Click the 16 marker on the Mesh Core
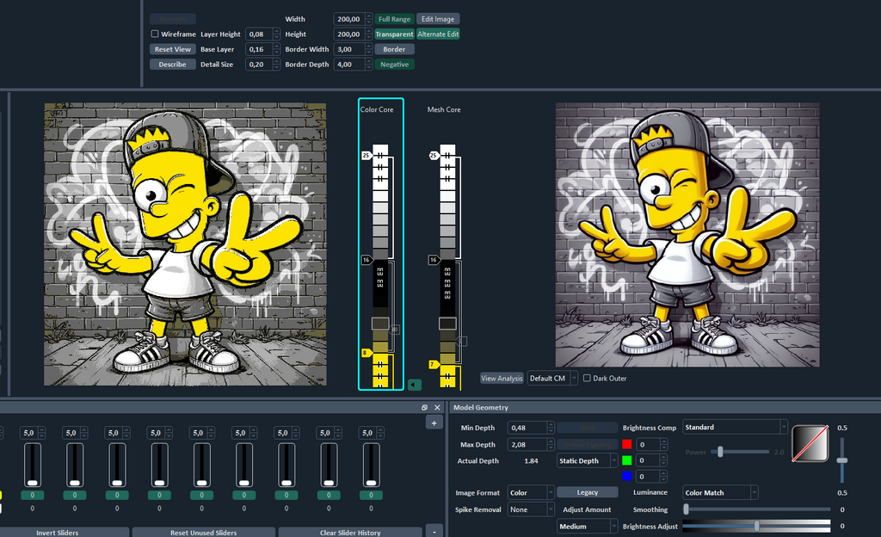Viewport: 881px width, 537px height. [434, 260]
